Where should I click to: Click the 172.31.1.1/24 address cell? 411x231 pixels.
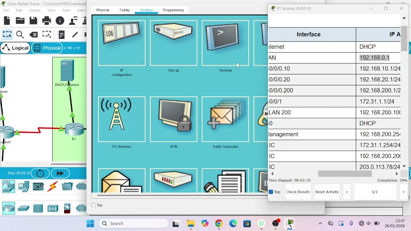(377, 101)
